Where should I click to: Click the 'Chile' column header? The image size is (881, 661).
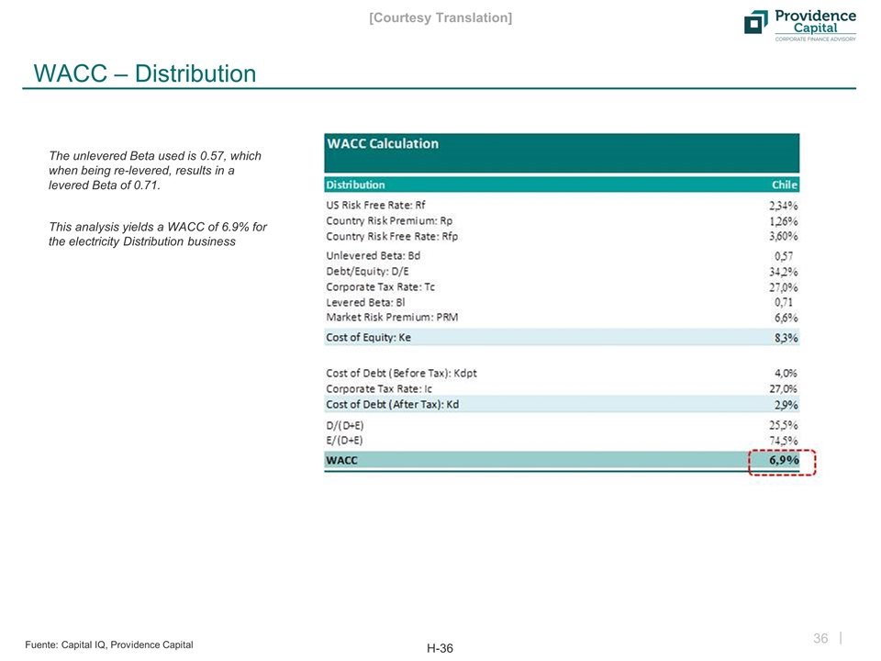click(784, 185)
